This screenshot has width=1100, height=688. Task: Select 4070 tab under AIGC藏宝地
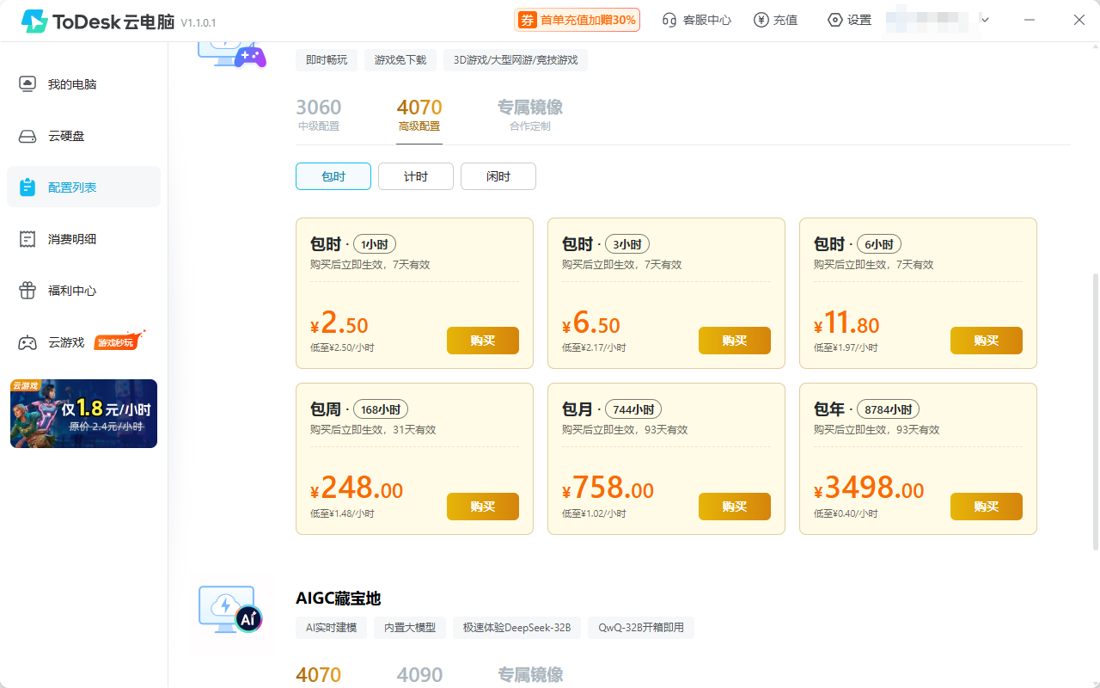[x=319, y=675]
